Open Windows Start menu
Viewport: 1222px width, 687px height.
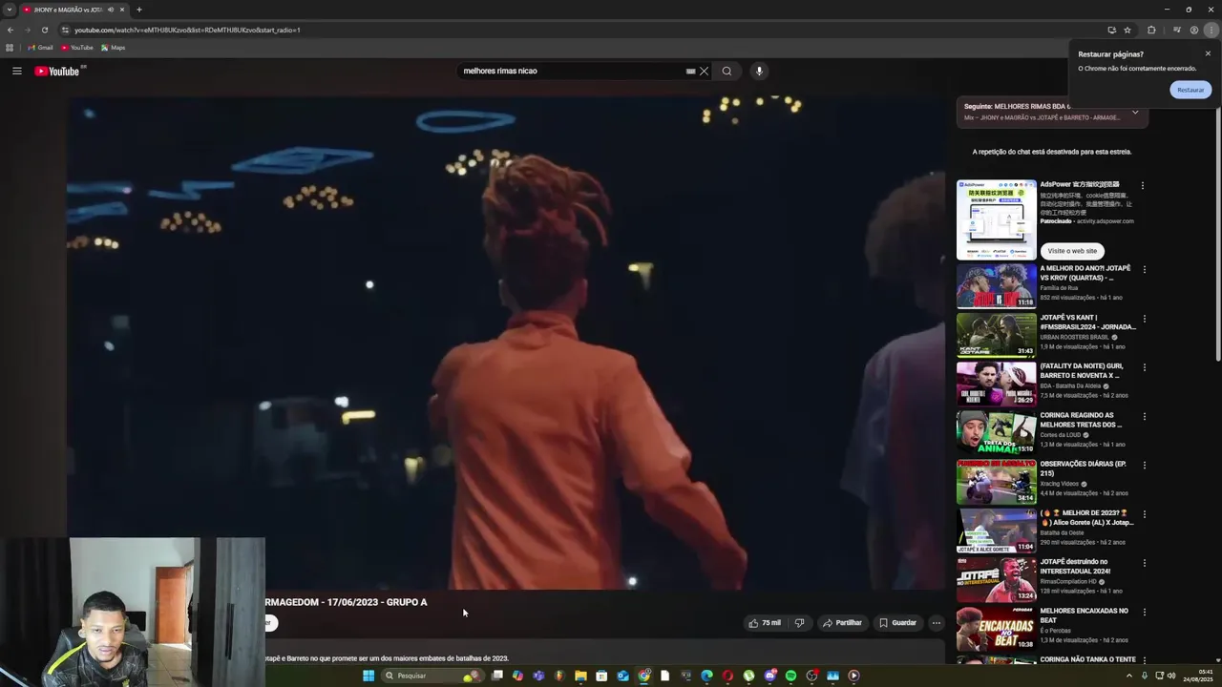pyautogui.click(x=369, y=676)
